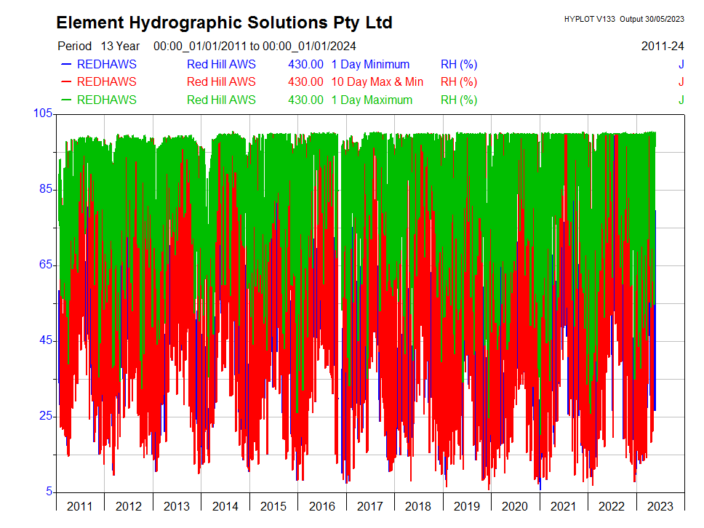Select the 2023 year on the x-axis
This screenshot has height=528, width=704.
(x=660, y=506)
